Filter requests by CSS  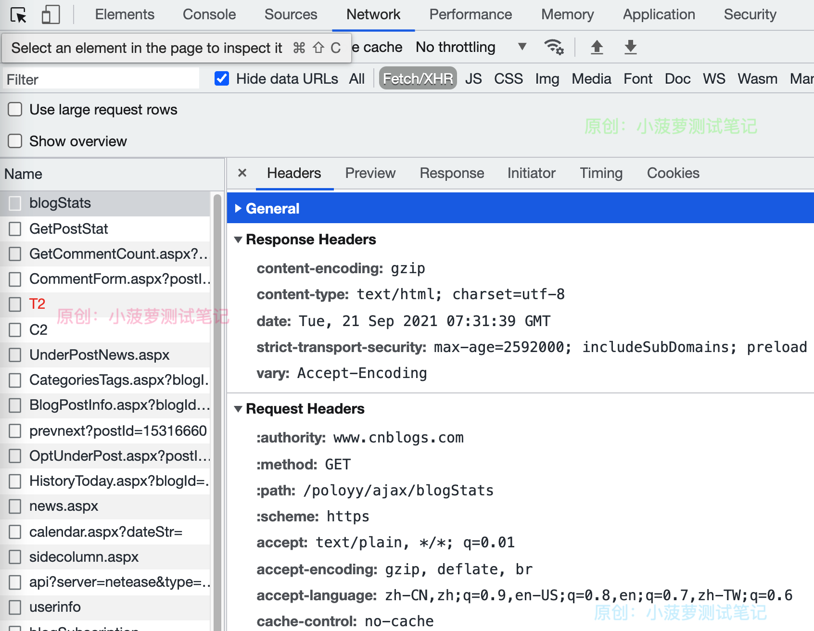click(x=509, y=78)
